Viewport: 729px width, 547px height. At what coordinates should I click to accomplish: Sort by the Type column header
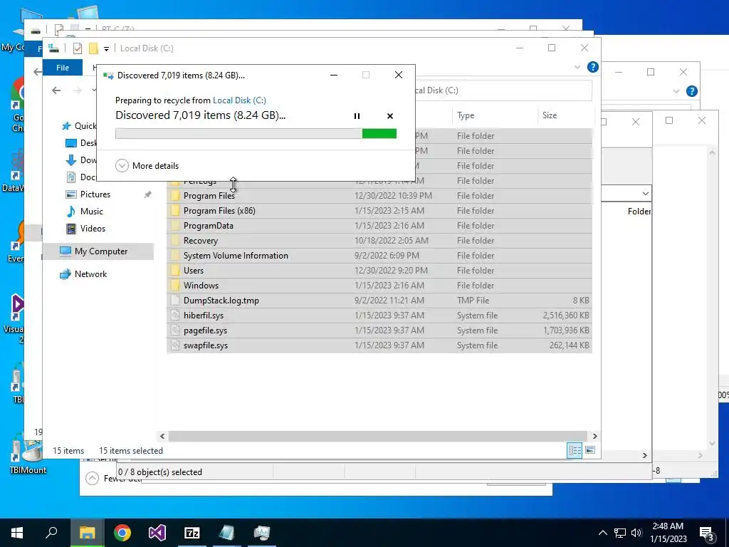point(466,115)
